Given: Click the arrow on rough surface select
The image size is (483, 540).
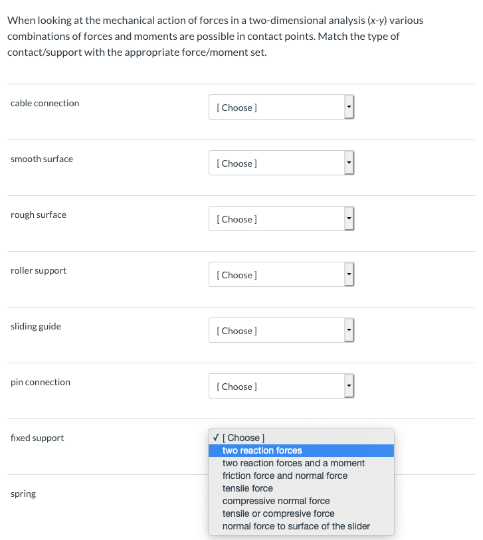Looking at the screenshot, I should click(349, 219).
